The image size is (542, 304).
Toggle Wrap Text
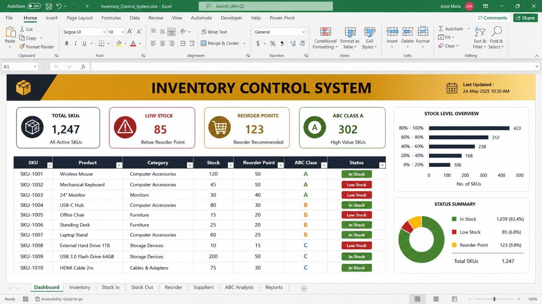[214, 32]
